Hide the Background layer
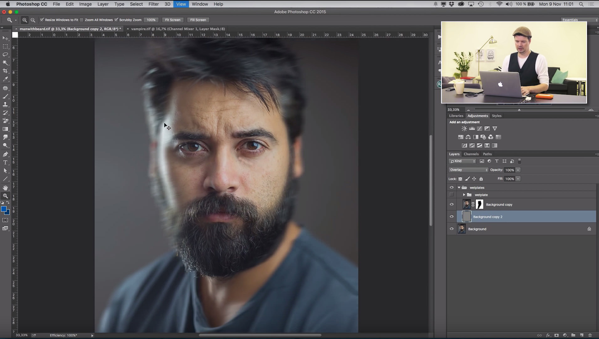The height and width of the screenshot is (339, 599). (x=452, y=229)
